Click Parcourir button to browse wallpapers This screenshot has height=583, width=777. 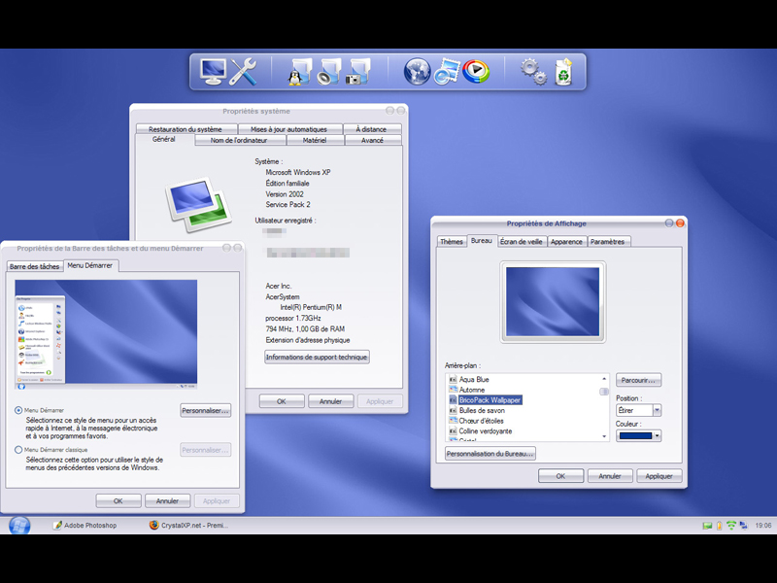pos(638,380)
